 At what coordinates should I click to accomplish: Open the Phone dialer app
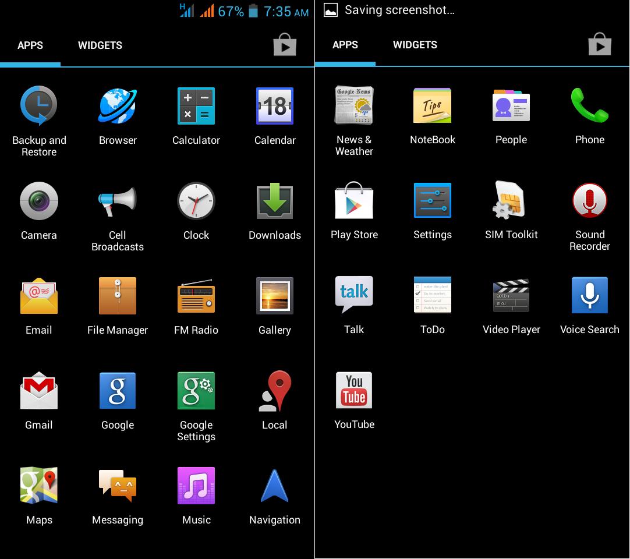tap(590, 105)
